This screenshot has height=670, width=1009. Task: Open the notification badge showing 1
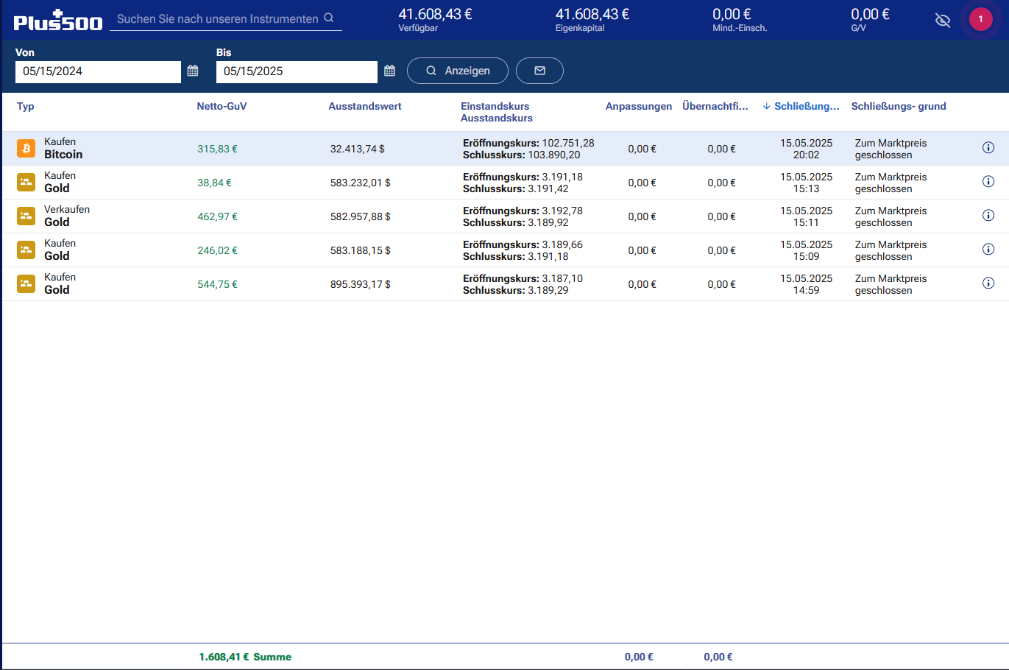pyautogui.click(x=980, y=19)
